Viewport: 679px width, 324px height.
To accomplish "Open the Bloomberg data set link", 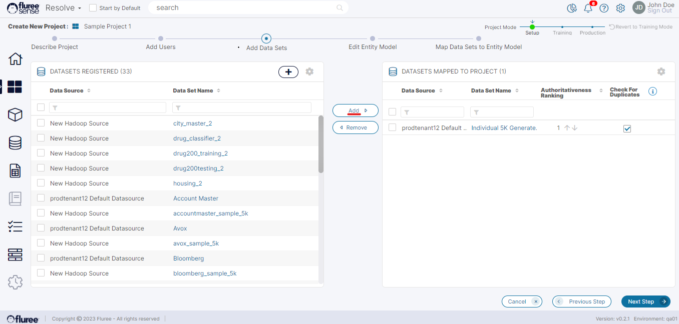I will pyautogui.click(x=188, y=258).
